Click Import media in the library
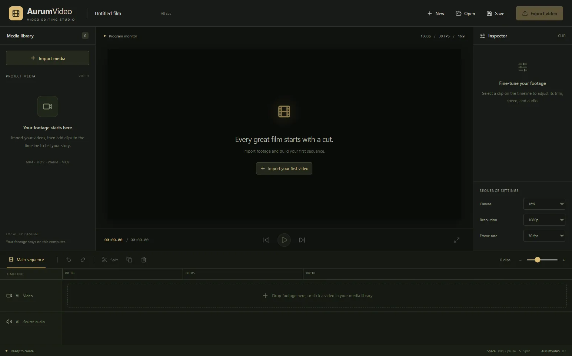 click(47, 58)
